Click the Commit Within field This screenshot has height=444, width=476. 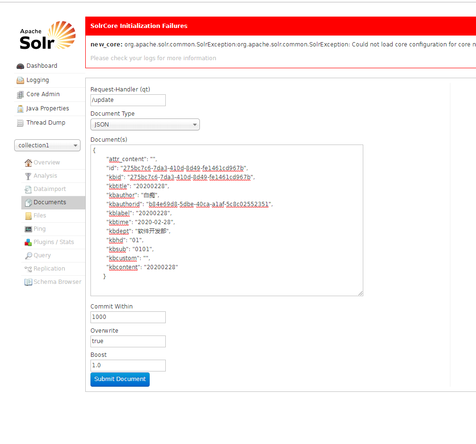point(128,317)
